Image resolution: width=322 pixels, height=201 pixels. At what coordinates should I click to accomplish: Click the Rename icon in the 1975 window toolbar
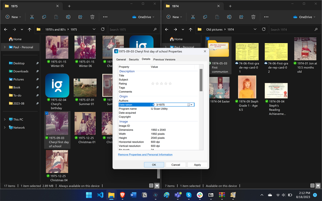point(68,17)
